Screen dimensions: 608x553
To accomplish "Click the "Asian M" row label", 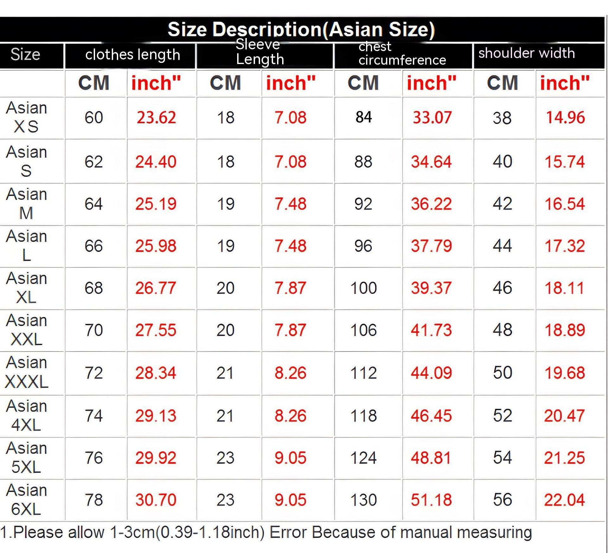I will coord(26,203).
